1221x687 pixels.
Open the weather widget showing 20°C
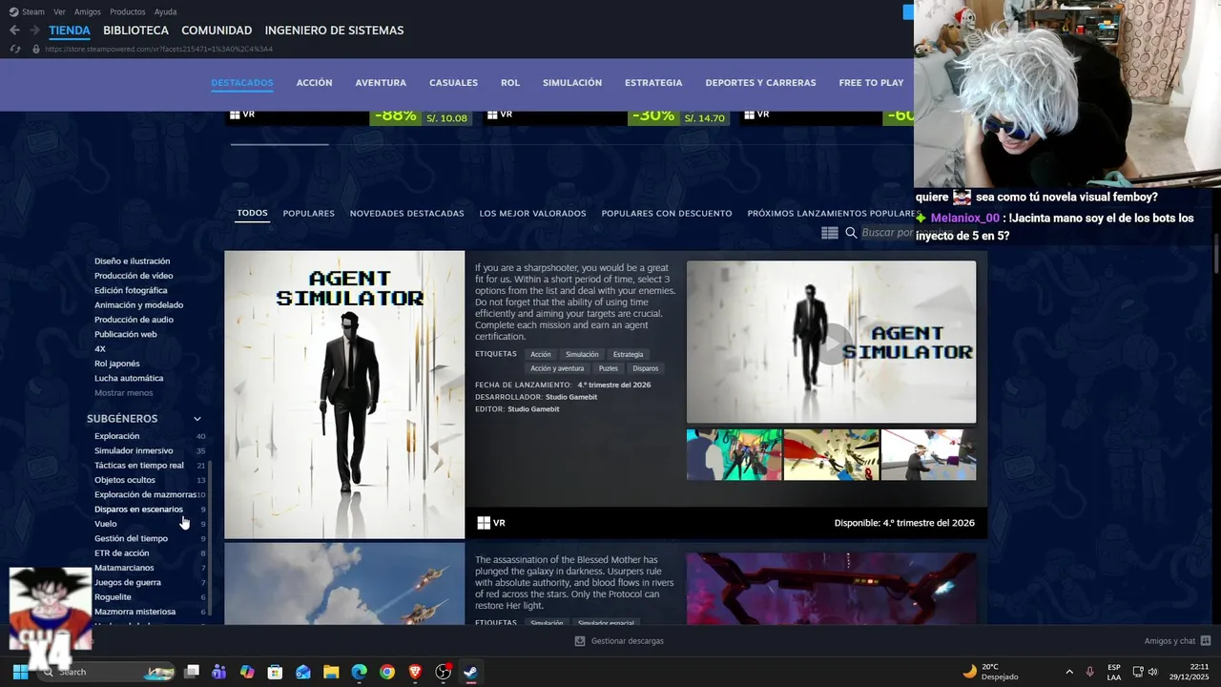(x=990, y=672)
